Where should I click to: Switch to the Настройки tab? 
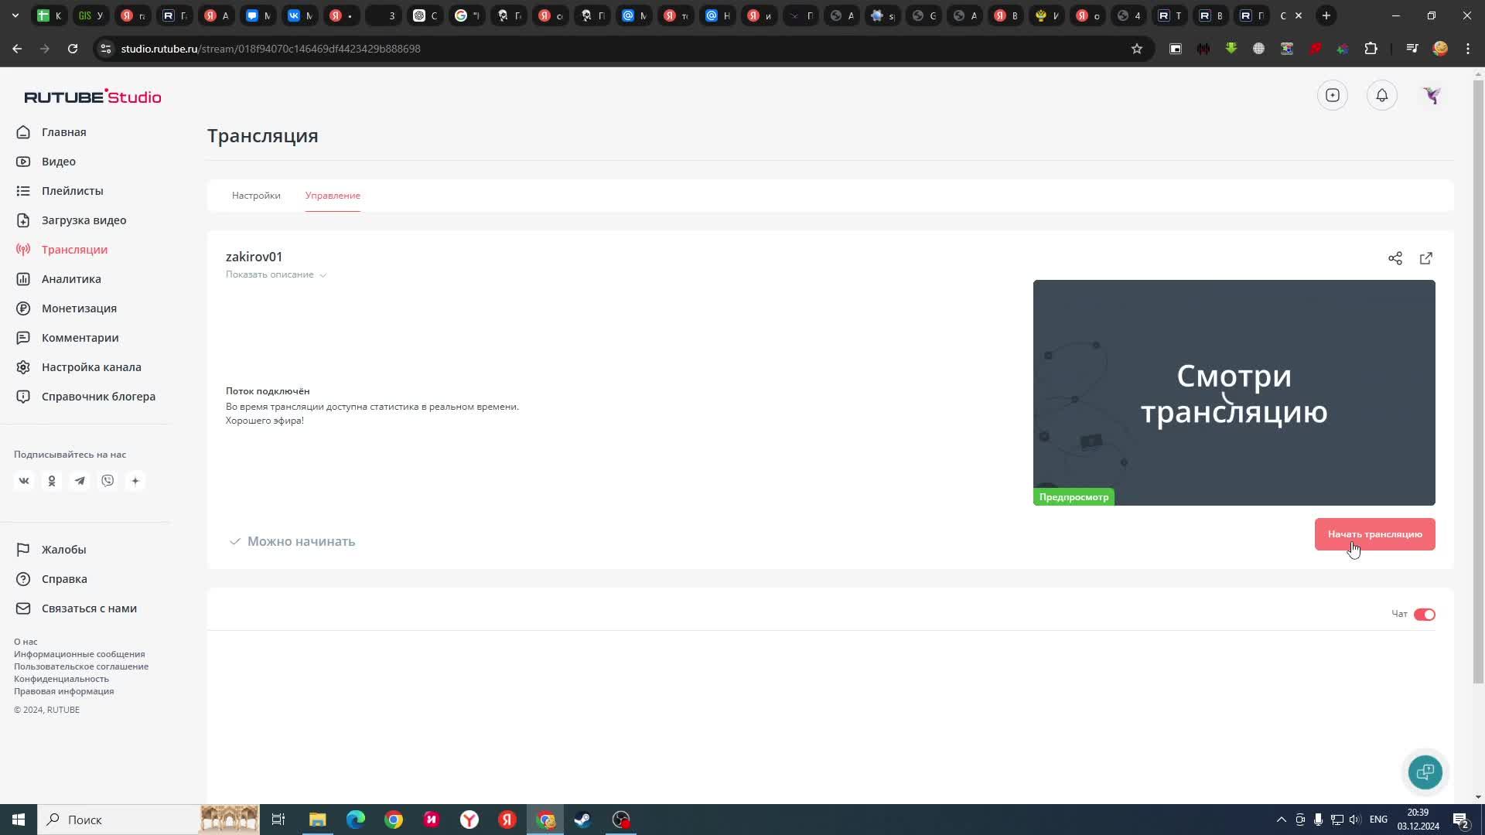point(256,196)
